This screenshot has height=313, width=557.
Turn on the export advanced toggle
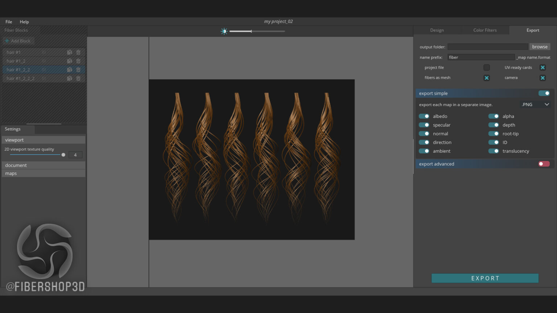[544, 164]
